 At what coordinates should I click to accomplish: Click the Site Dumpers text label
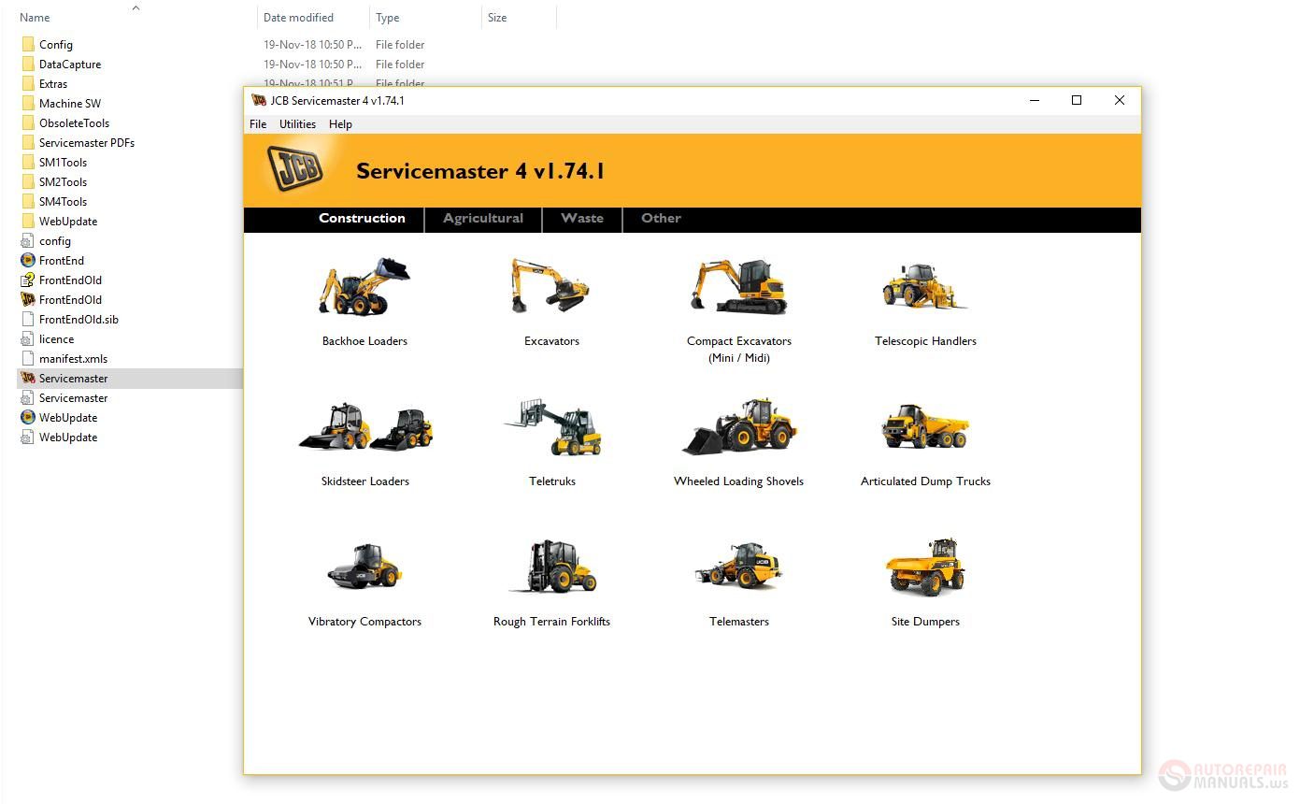[925, 622]
